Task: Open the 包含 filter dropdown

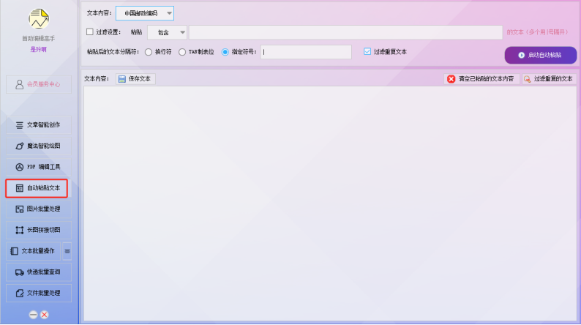Action: coord(168,33)
